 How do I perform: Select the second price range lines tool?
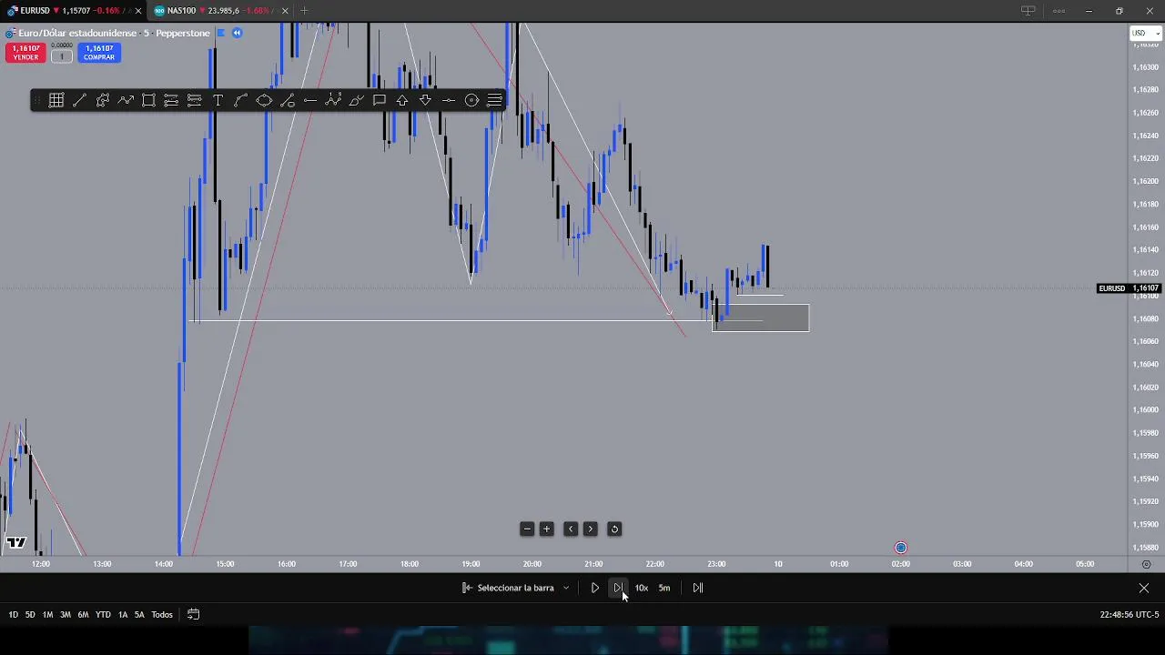point(195,100)
